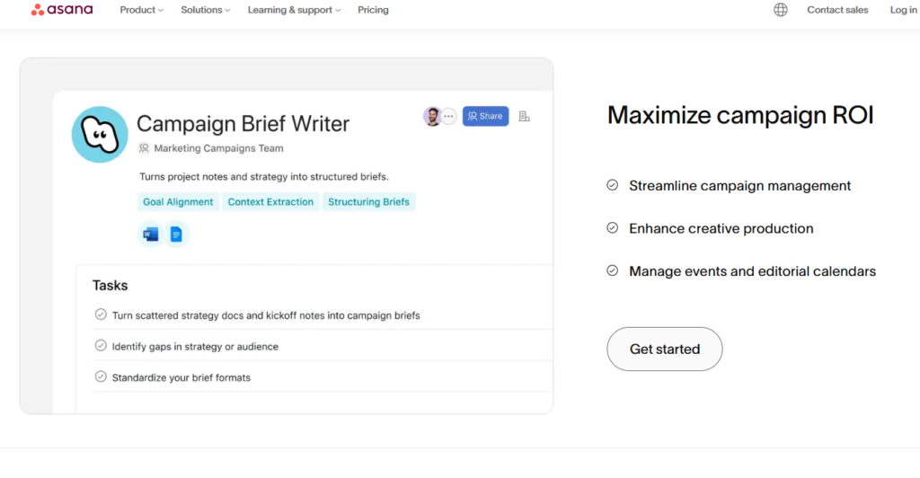Click the Asana logo in the header
Image resolution: width=920 pixels, height=478 pixels.
[x=62, y=9]
